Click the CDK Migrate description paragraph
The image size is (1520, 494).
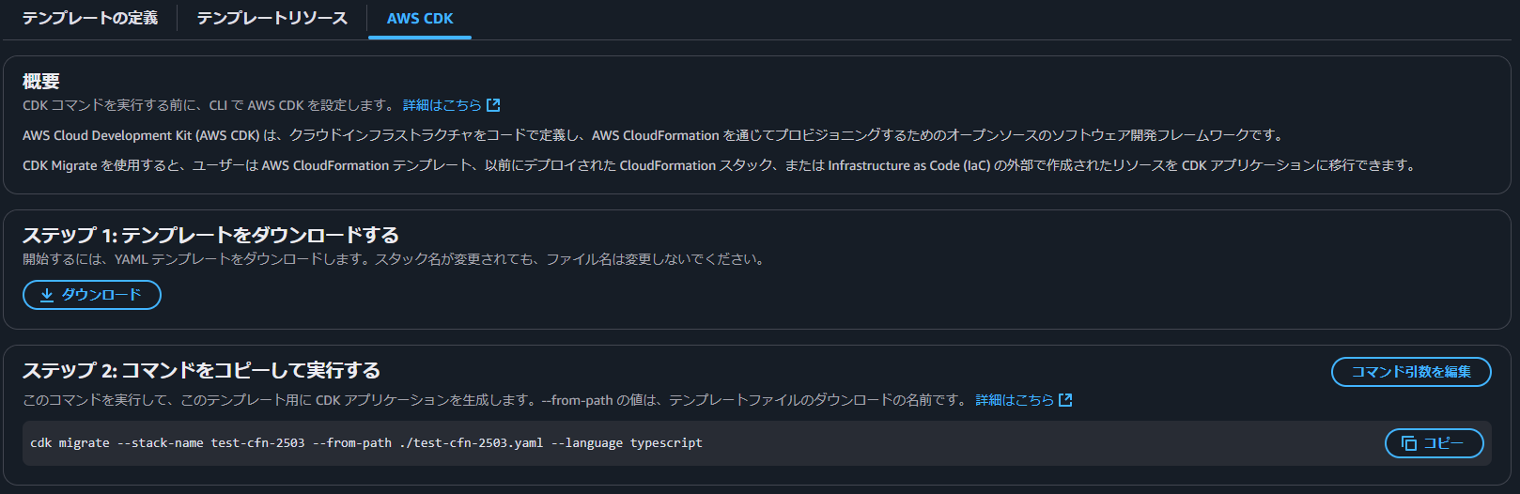[720, 165]
